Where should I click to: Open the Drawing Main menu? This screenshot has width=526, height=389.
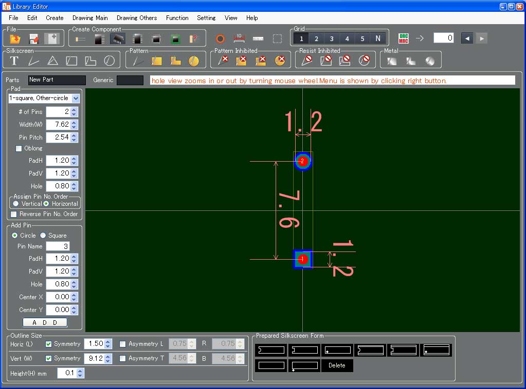coord(90,18)
